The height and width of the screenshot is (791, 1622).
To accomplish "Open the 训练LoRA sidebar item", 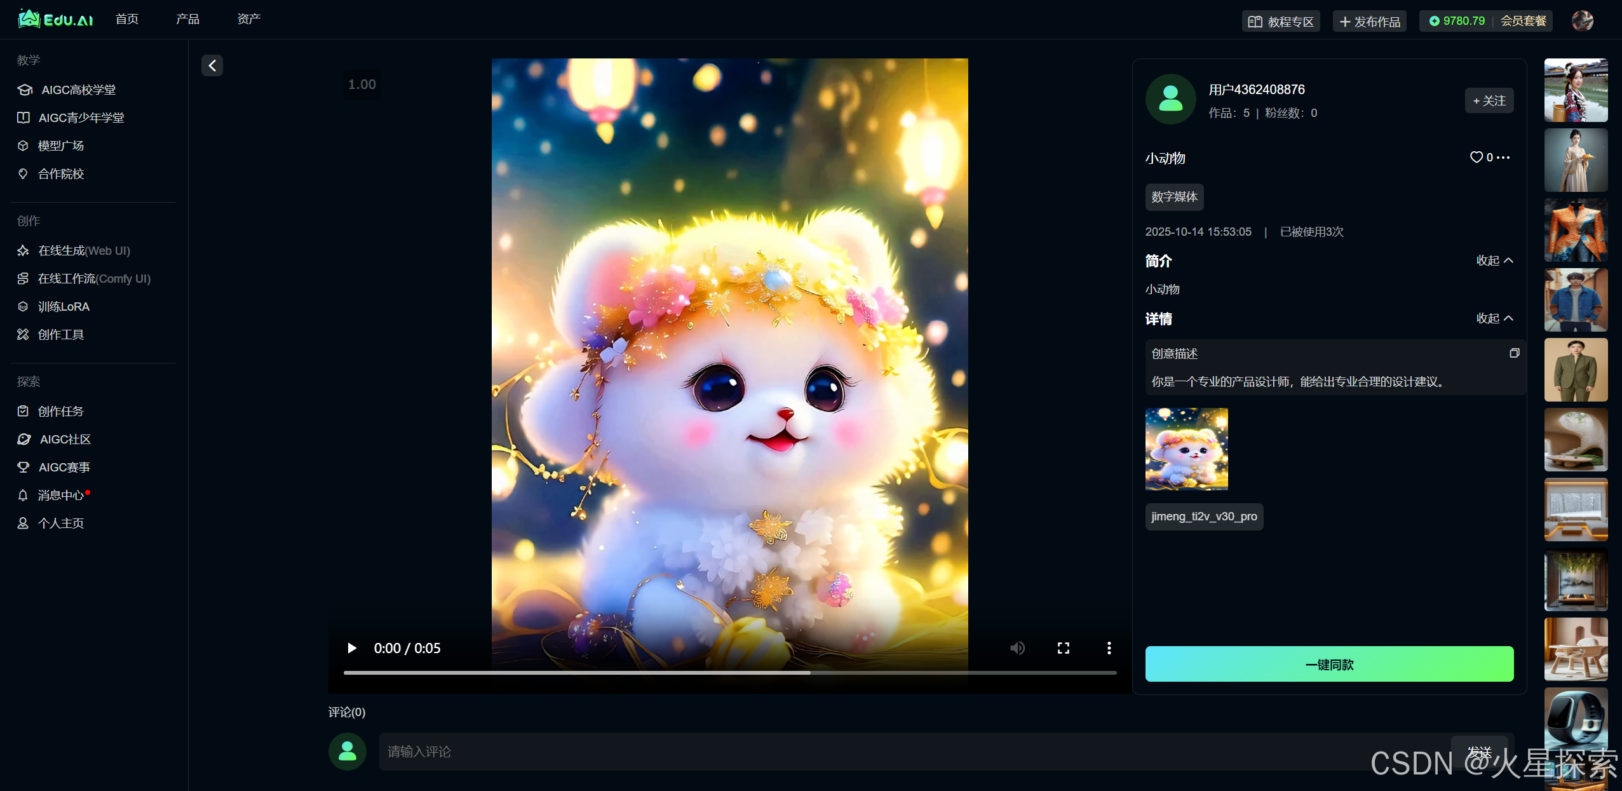I will point(64,306).
